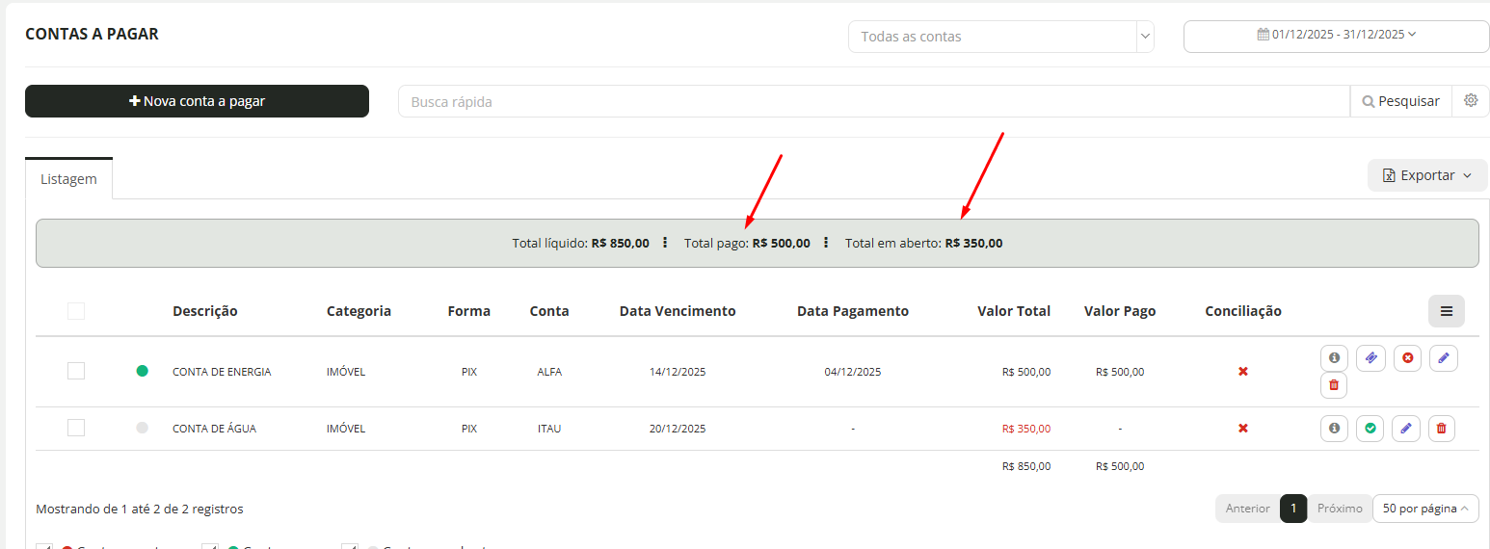Click due date 14/12/2025
Image resolution: width=1490 pixels, height=549 pixels.
tap(678, 372)
